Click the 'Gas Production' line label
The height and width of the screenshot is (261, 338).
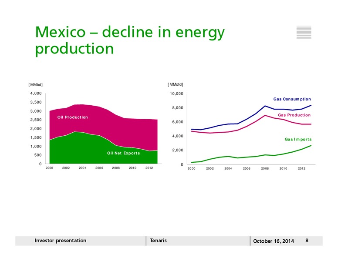click(x=294, y=115)
